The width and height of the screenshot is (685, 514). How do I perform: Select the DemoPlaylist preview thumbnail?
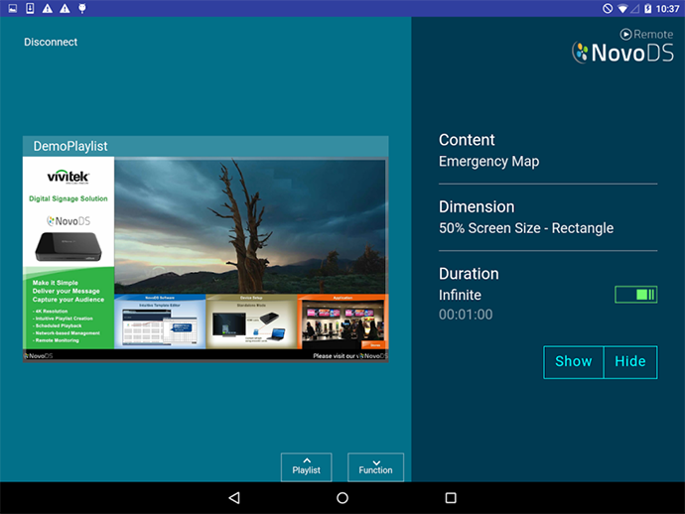click(x=205, y=259)
